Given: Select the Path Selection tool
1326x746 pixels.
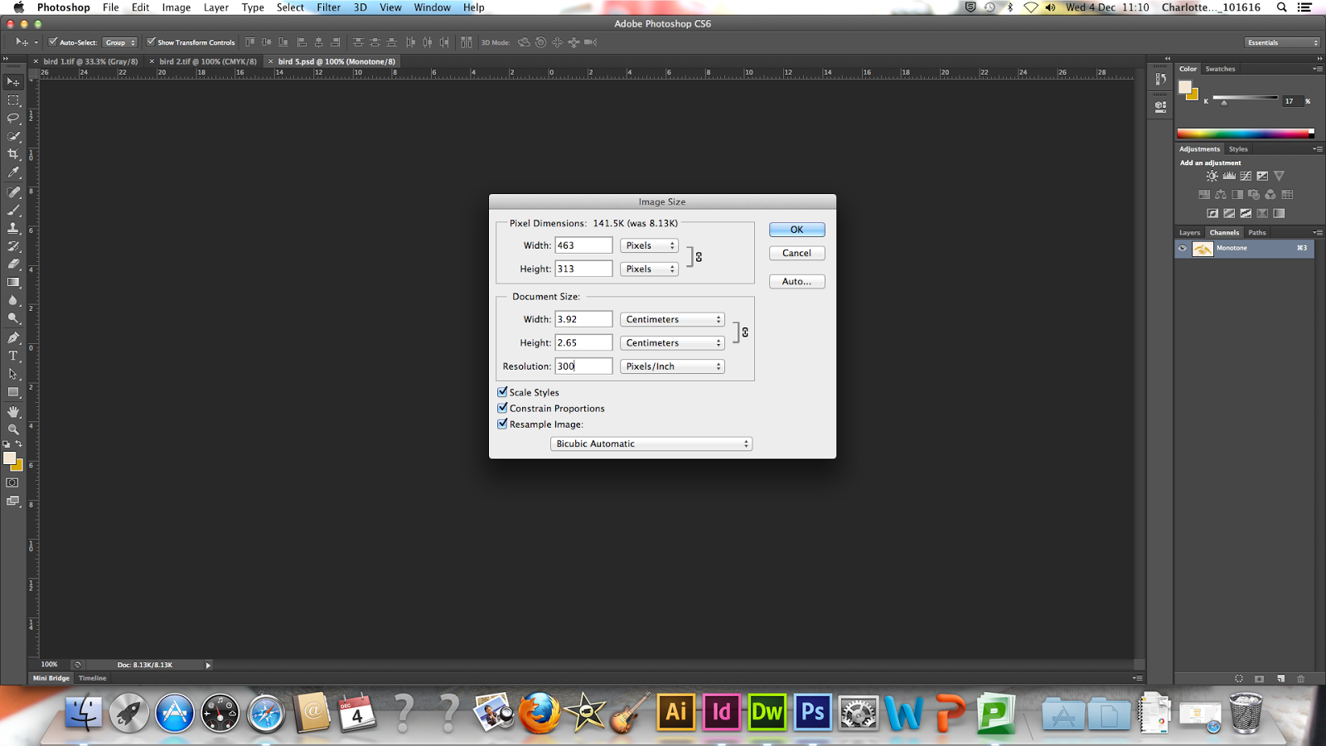Looking at the screenshot, I should pyautogui.click(x=13, y=375).
